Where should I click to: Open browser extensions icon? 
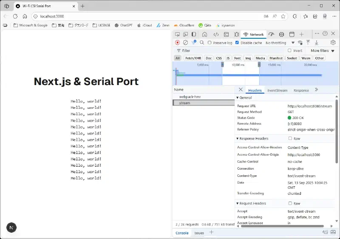click(x=295, y=16)
